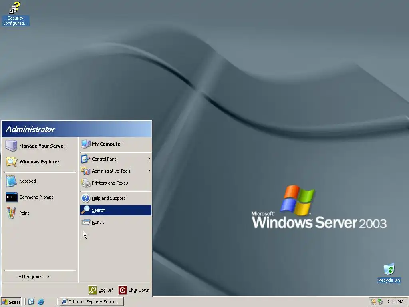Image resolution: width=409 pixels, height=307 pixels.
Task: Select the Recycle Bin desktop icon
Action: coord(389,273)
